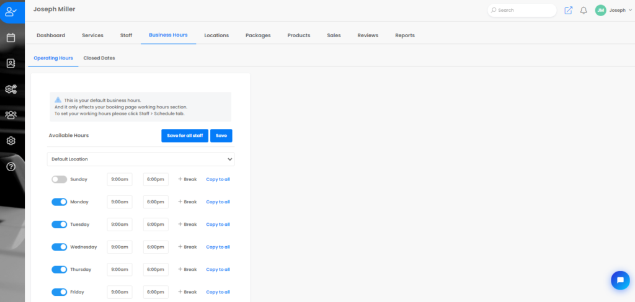The height and width of the screenshot is (302, 635).
Task: Disable the Friday toggle
Action: [59, 292]
